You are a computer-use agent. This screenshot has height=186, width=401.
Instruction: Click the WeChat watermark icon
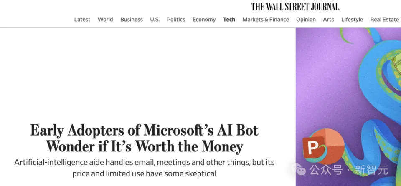(x=298, y=170)
